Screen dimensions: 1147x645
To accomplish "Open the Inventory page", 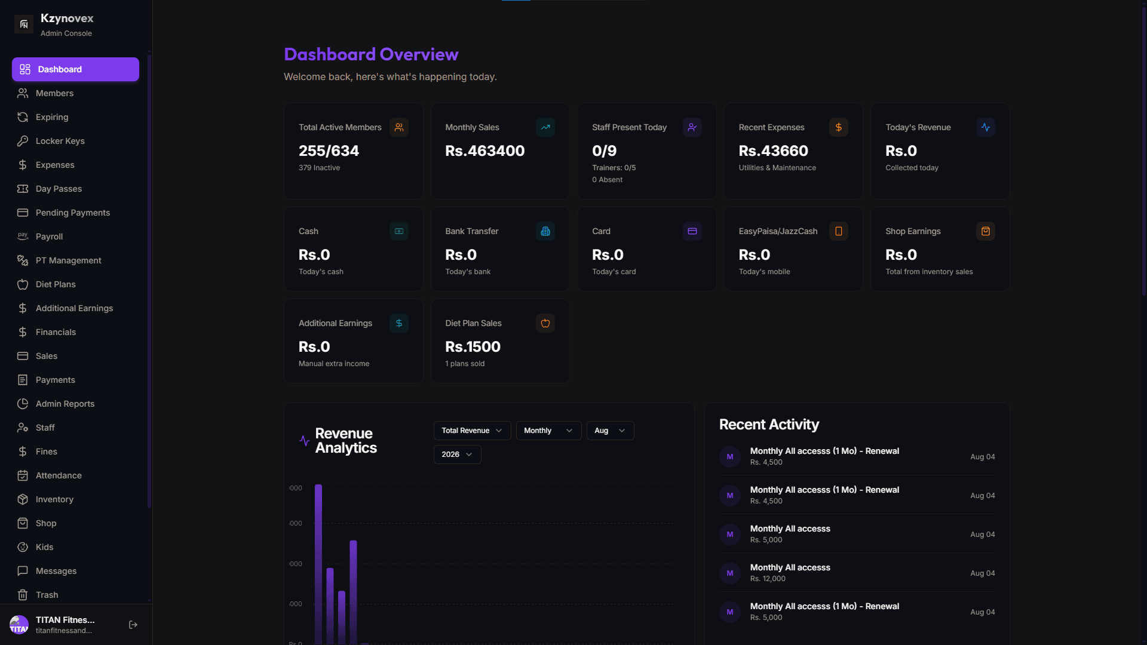I will pos(75,499).
